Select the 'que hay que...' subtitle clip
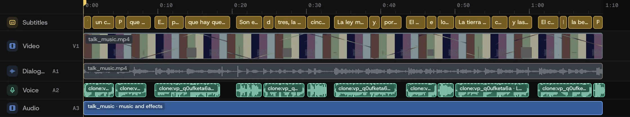This screenshot has width=630, height=117. tap(207, 22)
